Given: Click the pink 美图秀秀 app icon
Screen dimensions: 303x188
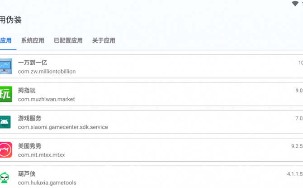Looking at the screenshot, I should tap(6, 149).
